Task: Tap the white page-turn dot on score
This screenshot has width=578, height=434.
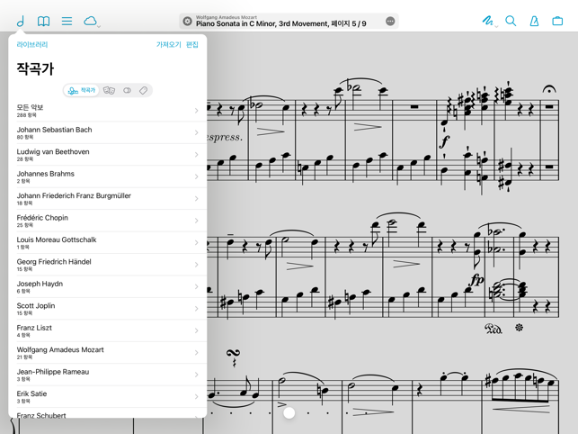Action: pyautogui.click(x=289, y=413)
